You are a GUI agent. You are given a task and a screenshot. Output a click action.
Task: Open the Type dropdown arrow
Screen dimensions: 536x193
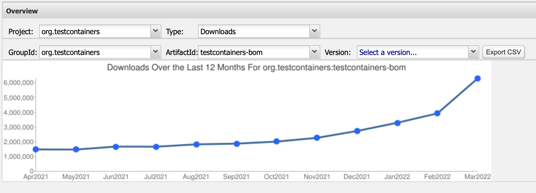[314, 31]
